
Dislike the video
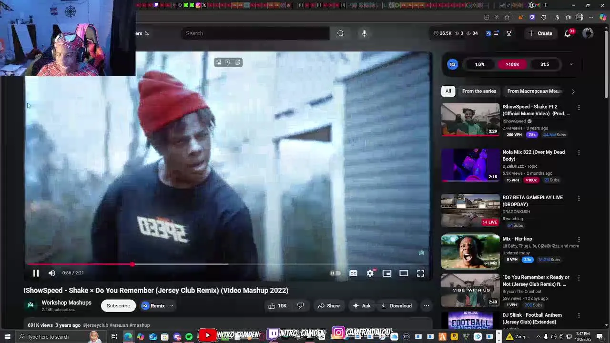[300, 306]
